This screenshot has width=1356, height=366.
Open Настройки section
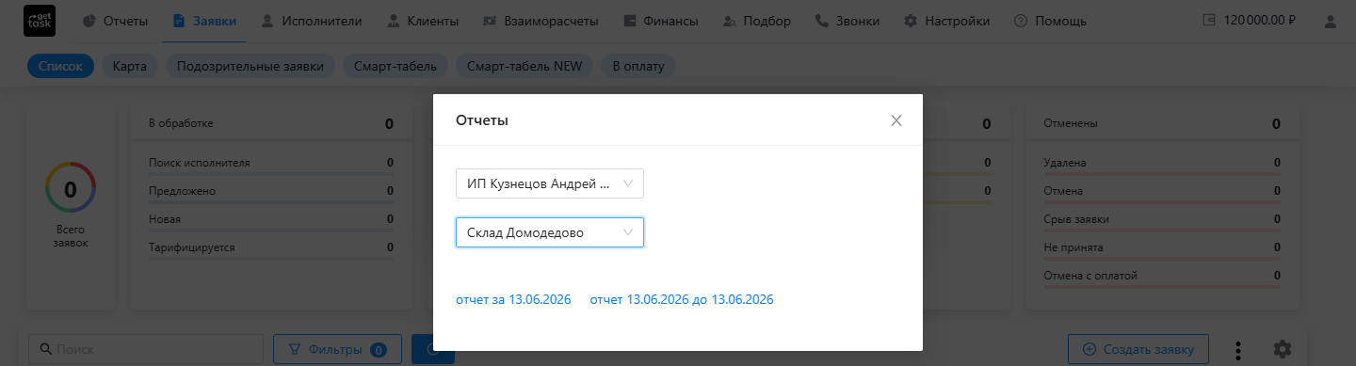947,21
